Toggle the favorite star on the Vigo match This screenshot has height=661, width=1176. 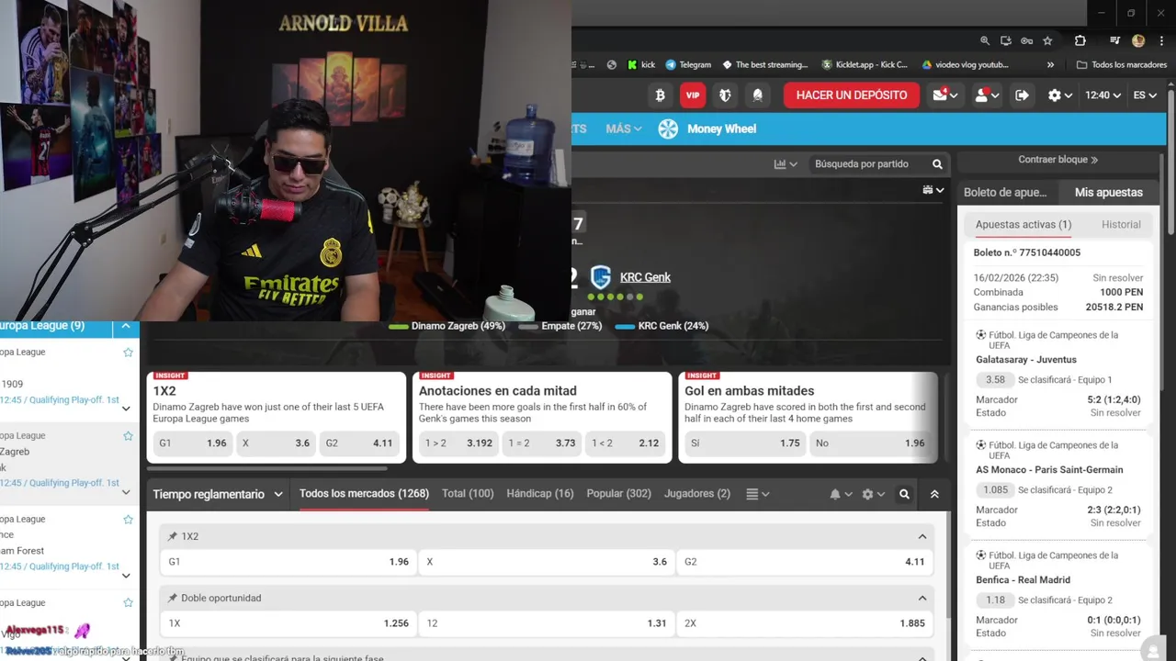coord(128,603)
